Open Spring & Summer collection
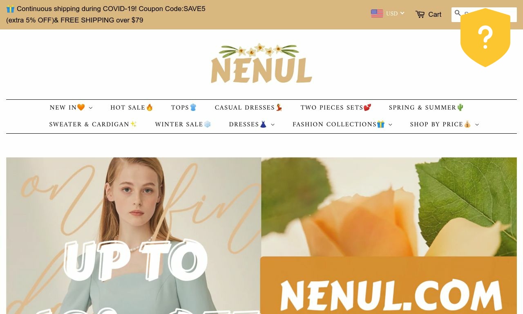Screen dimensions: 523x314 pos(427,108)
